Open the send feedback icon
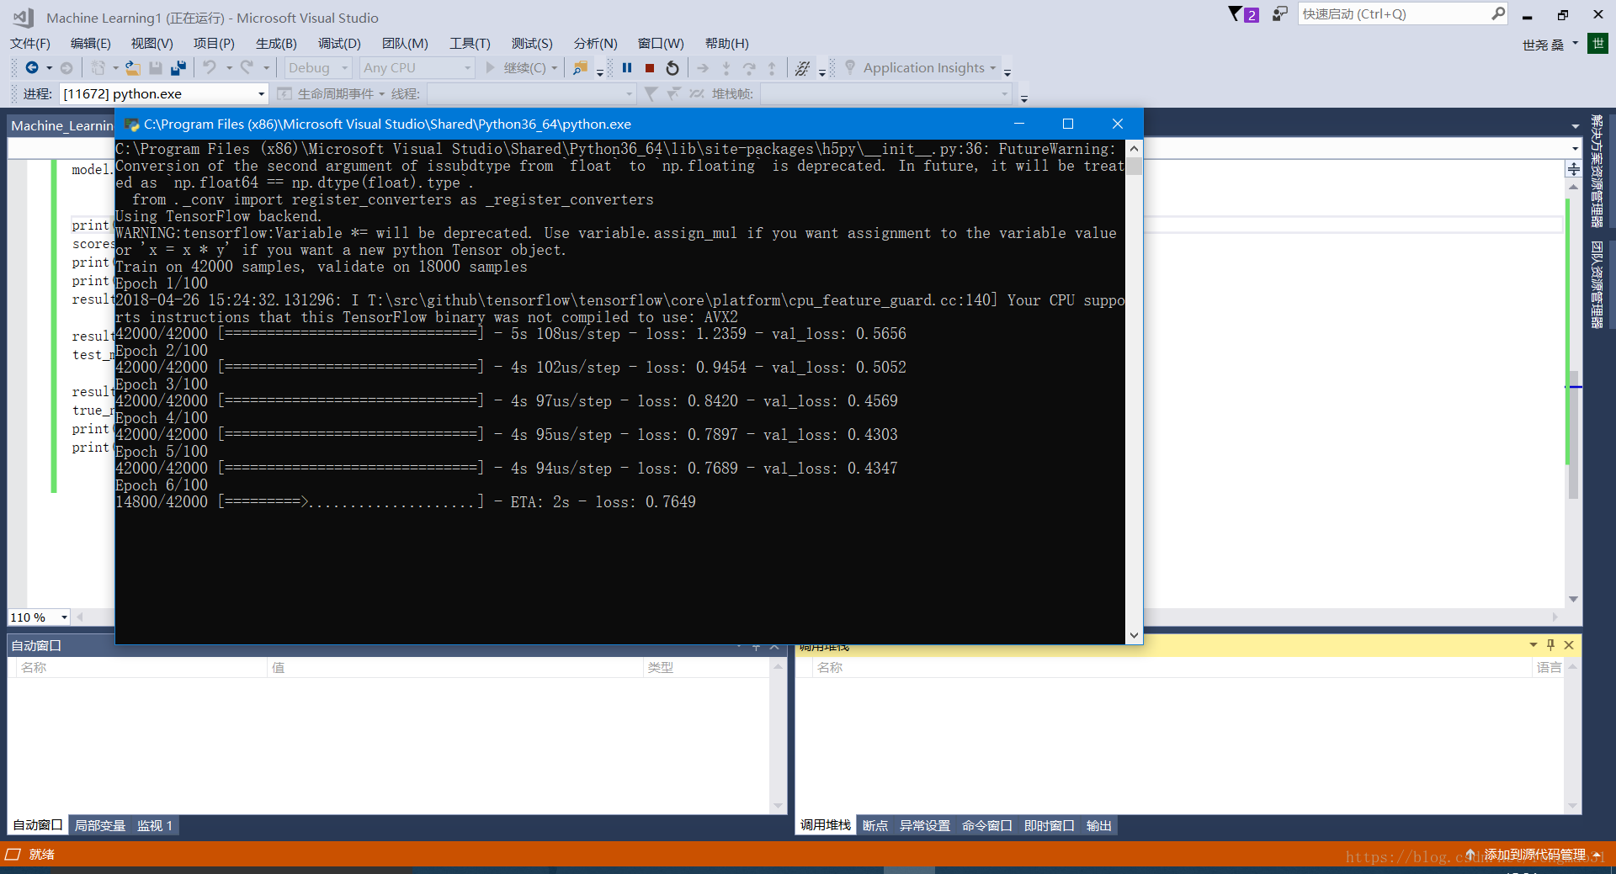The height and width of the screenshot is (874, 1616). click(x=1279, y=14)
